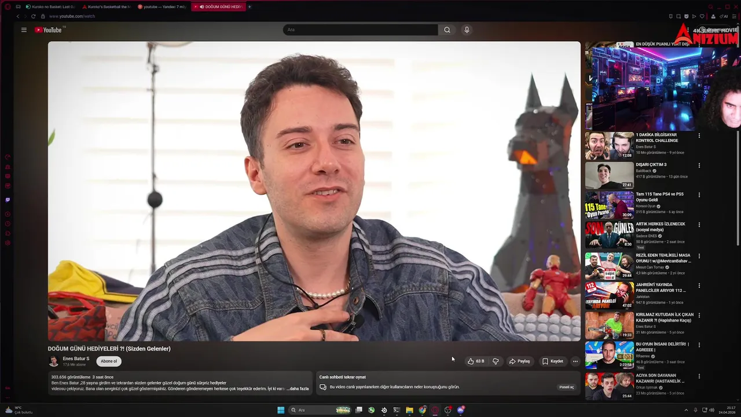Start voice search with the microphone icon
This screenshot has width=741, height=417.
(467, 30)
